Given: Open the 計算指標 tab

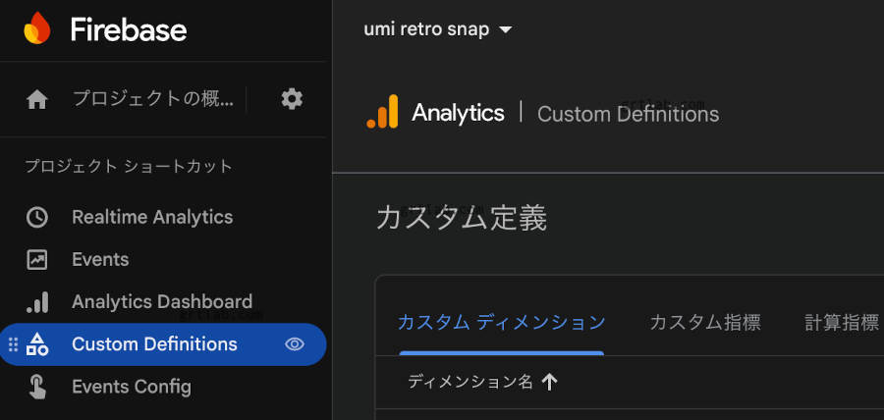Looking at the screenshot, I should click(x=841, y=323).
